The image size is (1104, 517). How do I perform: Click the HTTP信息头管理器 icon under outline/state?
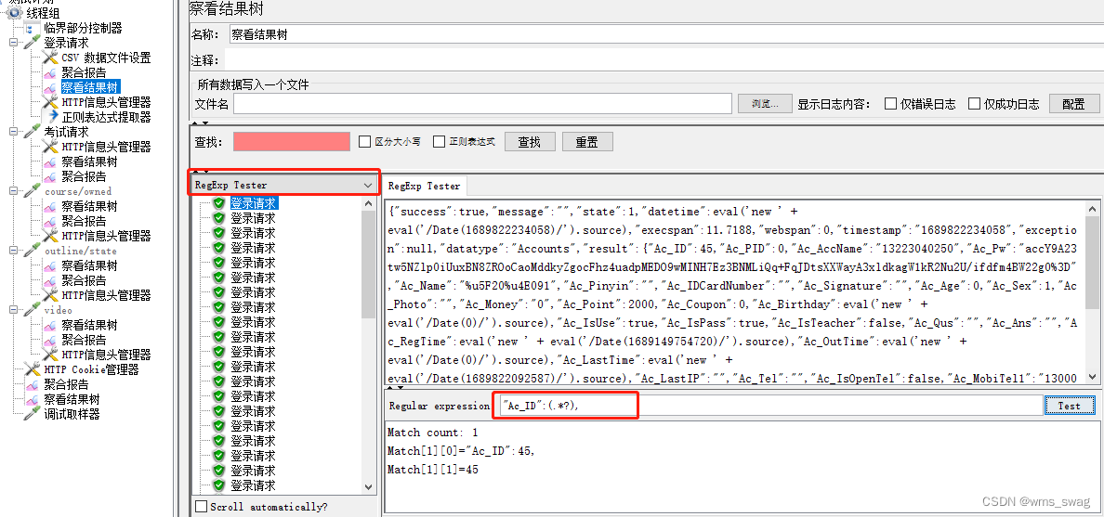(50, 295)
